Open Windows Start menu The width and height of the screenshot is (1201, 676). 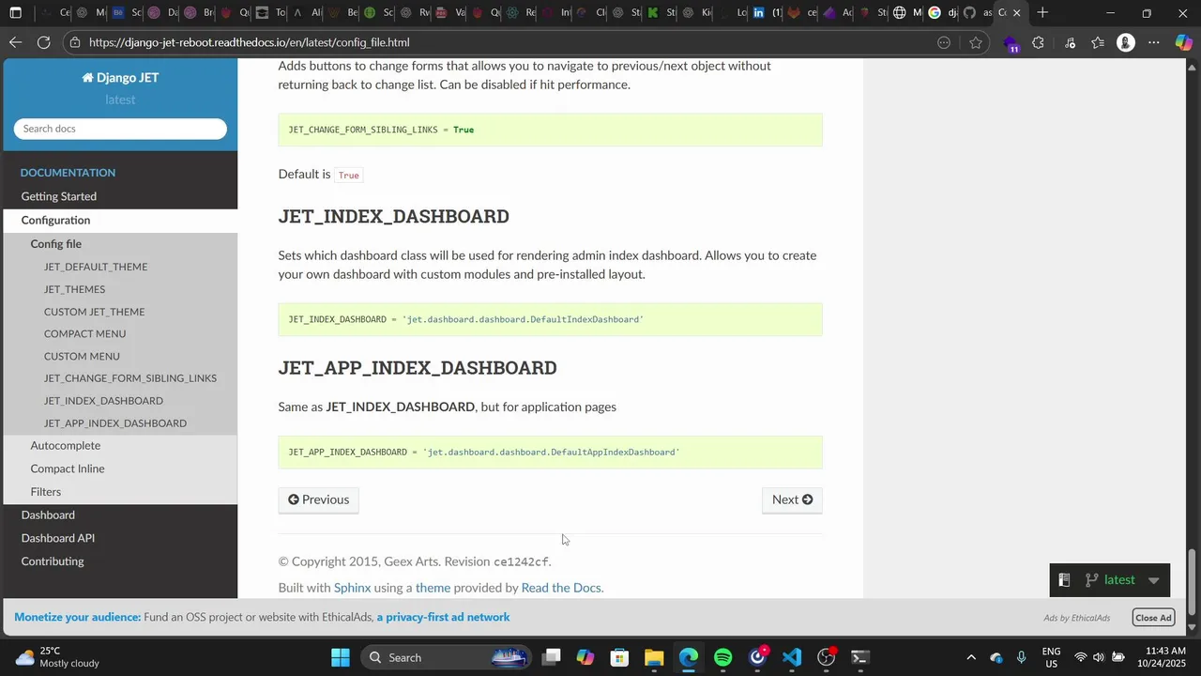[341, 657]
